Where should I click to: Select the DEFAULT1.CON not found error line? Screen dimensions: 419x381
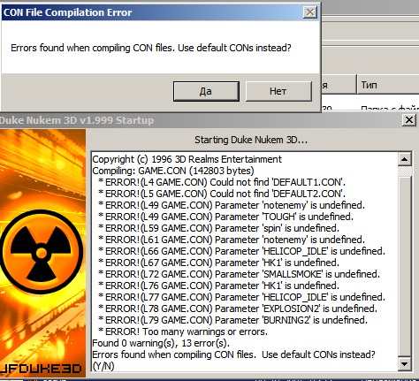pos(222,182)
